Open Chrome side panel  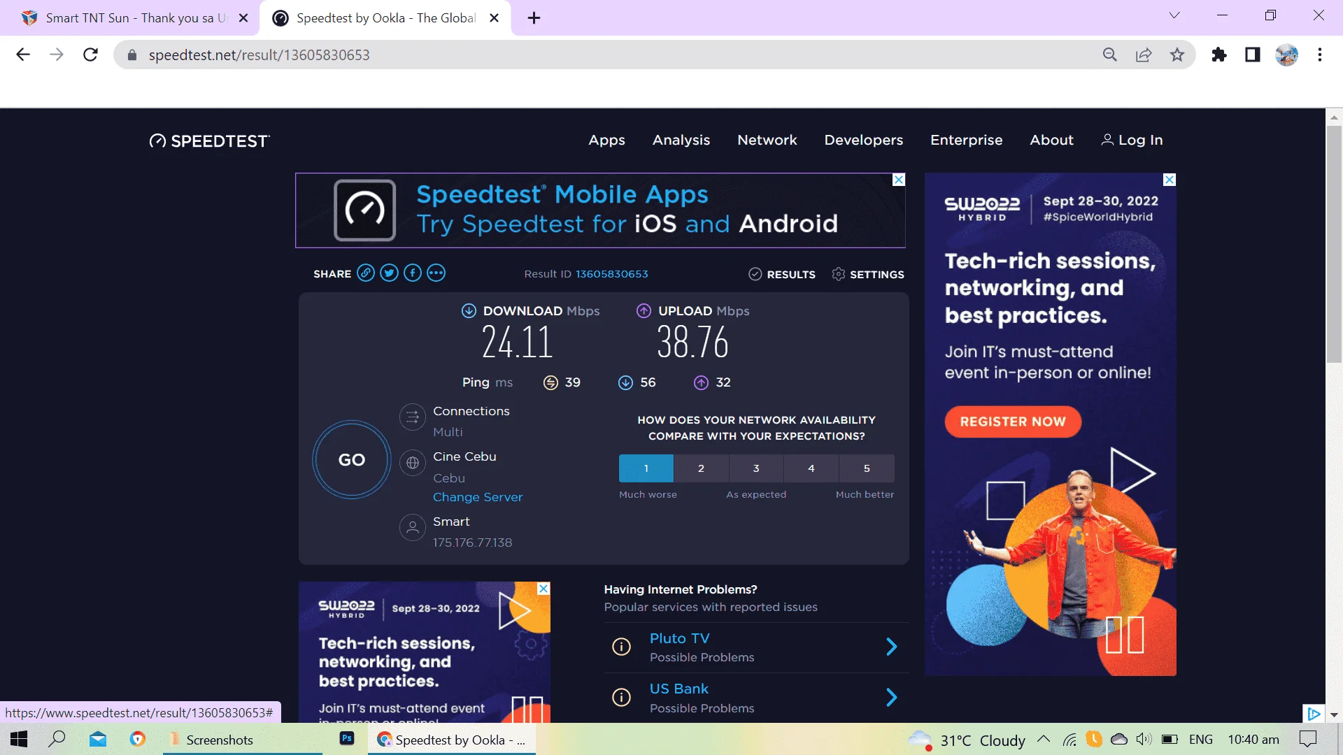tap(1253, 55)
